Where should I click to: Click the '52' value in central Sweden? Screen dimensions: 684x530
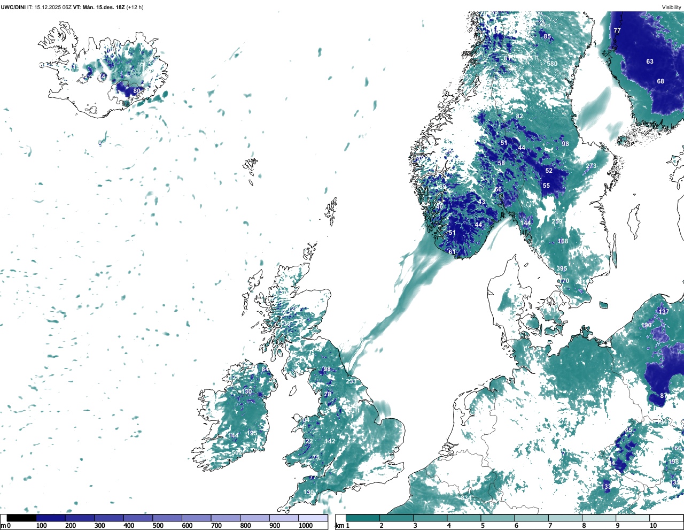coord(549,171)
